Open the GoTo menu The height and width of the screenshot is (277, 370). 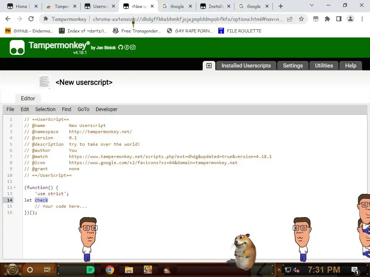(83, 109)
